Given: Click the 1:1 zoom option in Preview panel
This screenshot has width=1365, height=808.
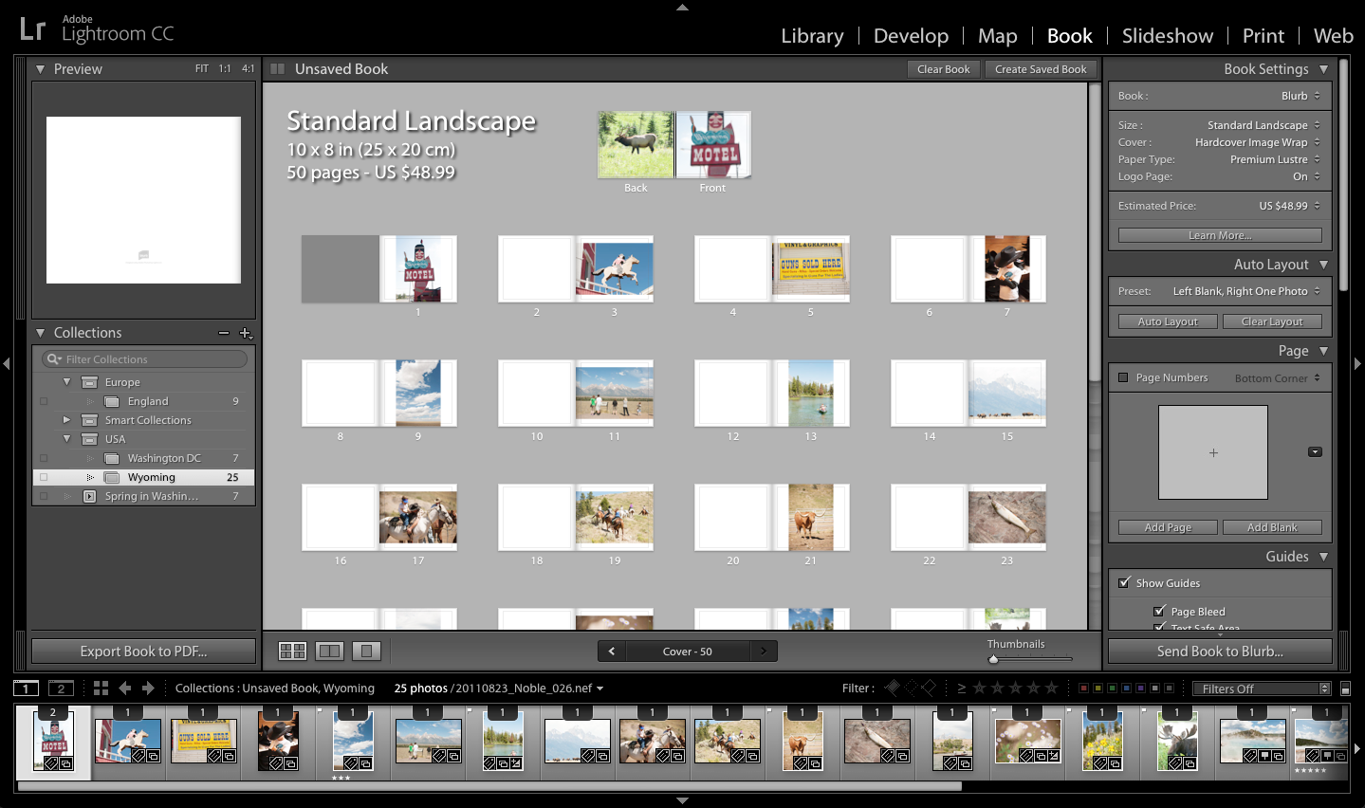Looking at the screenshot, I should [226, 68].
